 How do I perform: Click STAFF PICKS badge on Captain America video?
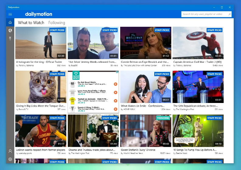(x=214, y=30)
